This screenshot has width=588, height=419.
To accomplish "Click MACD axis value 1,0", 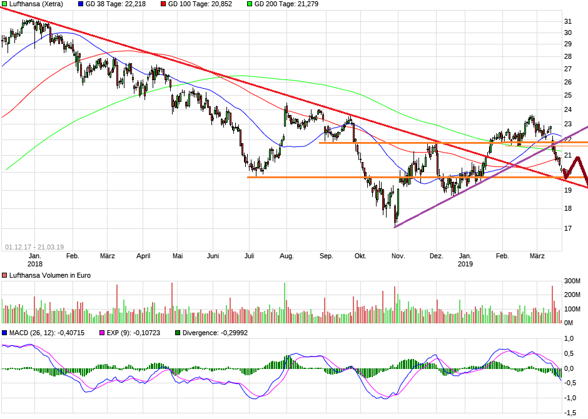I will pos(569,339).
